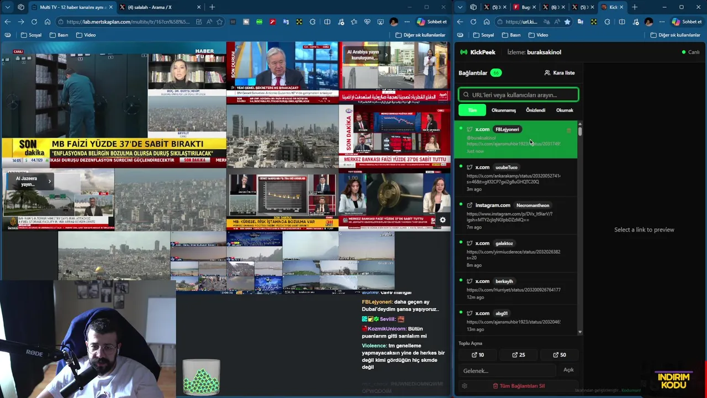Open the Kara liste blacklist
This screenshot has width=707, height=398.
click(560, 72)
